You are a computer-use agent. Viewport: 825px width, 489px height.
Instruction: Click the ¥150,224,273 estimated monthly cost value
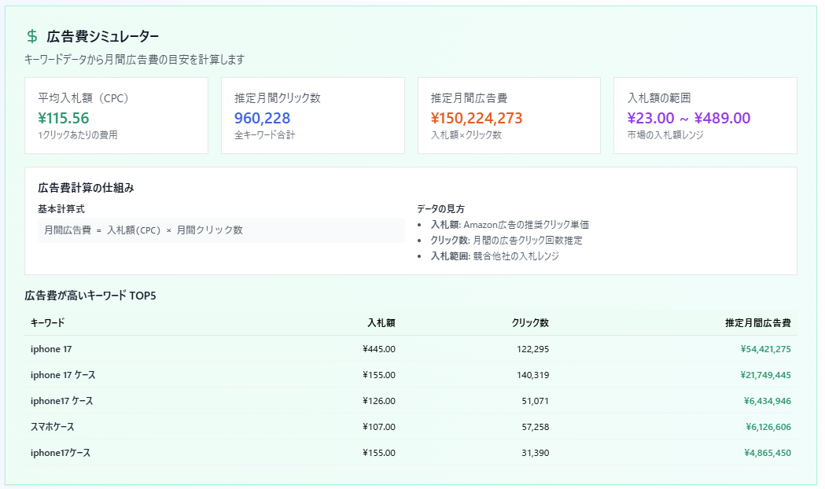pos(477,119)
